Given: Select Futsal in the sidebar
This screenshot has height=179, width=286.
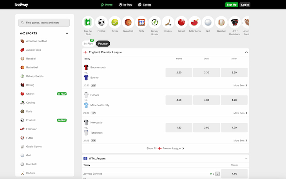Looking at the screenshot, I should click(29, 138).
